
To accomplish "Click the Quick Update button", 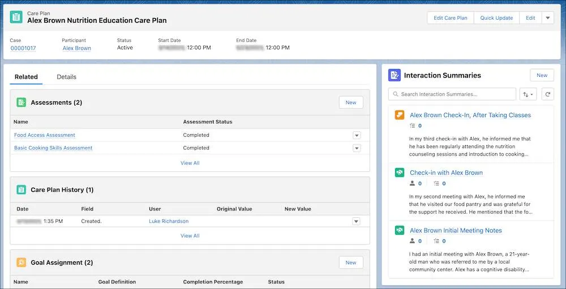I will pyautogui.click(x=496, y=18).
